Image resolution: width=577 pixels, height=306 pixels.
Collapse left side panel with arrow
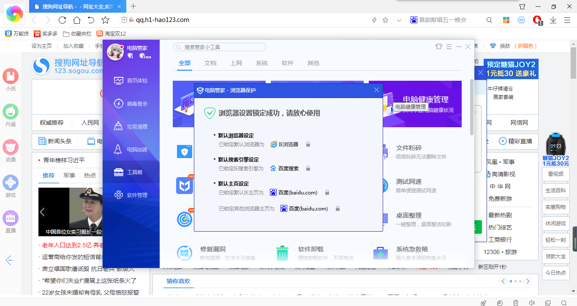tap(10, 260)
